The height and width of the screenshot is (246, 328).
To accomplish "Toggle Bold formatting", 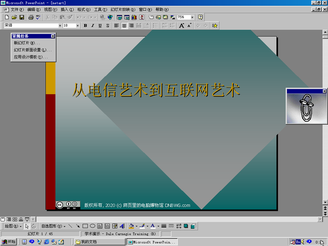I will click(85, 26).
